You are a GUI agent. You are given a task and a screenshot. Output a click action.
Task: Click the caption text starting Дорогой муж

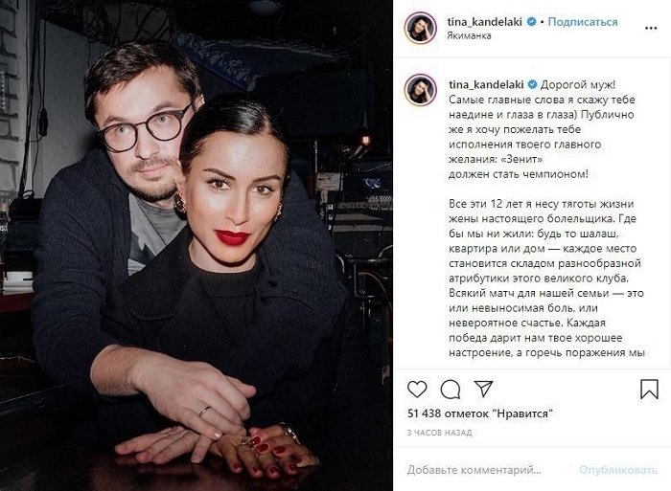point(542,129)
